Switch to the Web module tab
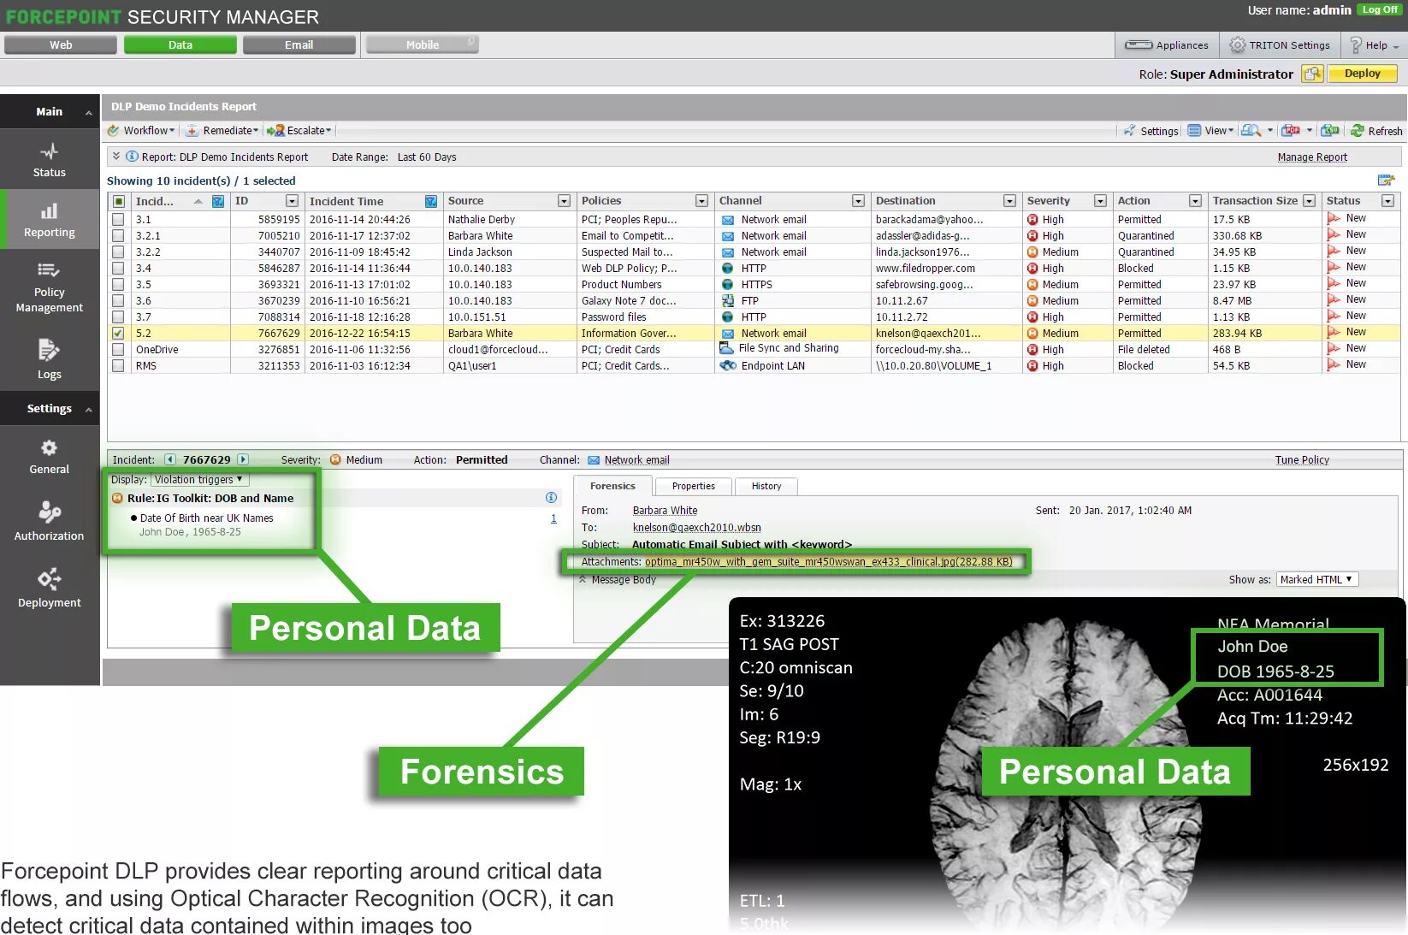Image resolution: width=1408 pixels, height=935 pixels. click(61, 45)
